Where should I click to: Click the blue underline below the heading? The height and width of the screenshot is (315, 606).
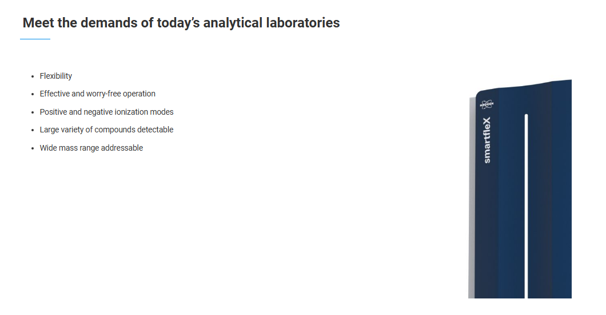click(35, 39)
